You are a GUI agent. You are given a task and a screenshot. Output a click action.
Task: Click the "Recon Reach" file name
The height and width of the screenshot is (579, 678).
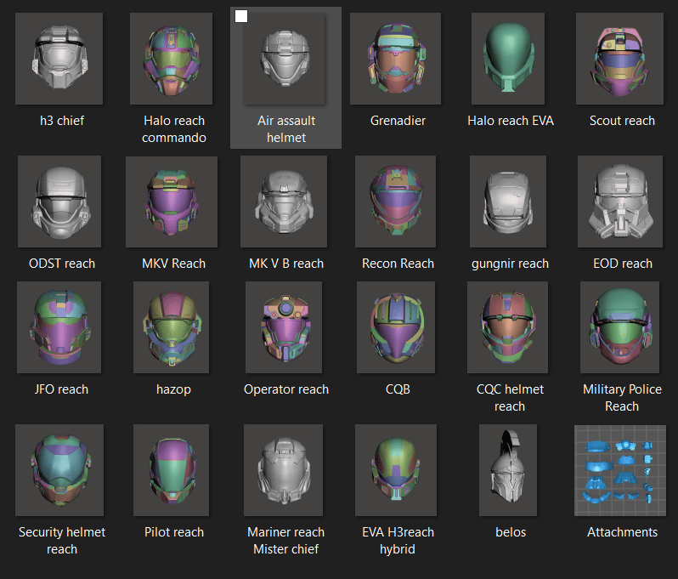[398, 263]
